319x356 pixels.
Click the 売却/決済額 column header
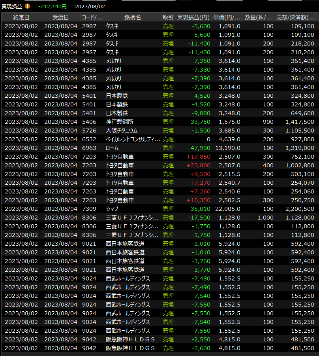296,17
